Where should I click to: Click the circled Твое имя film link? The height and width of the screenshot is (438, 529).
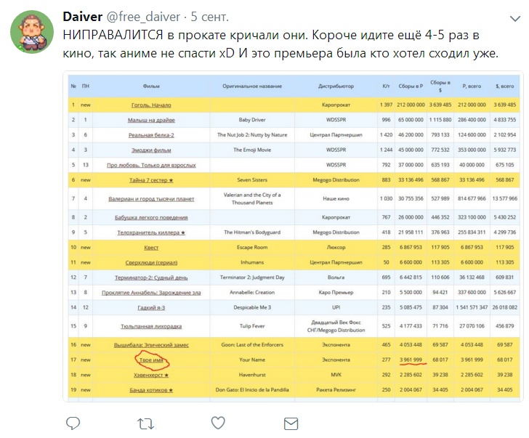tap(151, 360)
